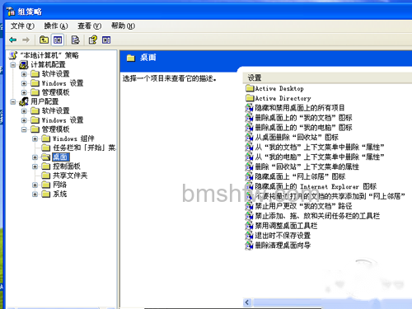Click the 禁用调整桌面工具栏 policy icon

coord(249,226)
